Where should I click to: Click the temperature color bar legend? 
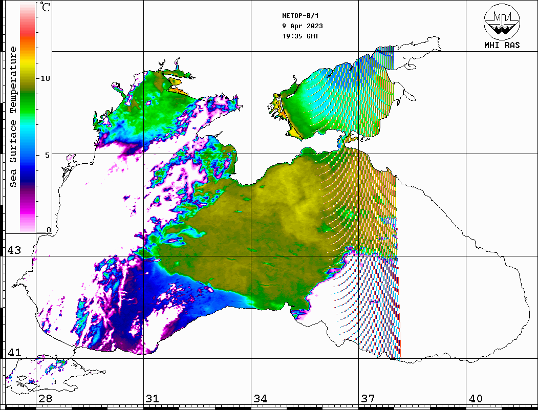tap(28, 117)
